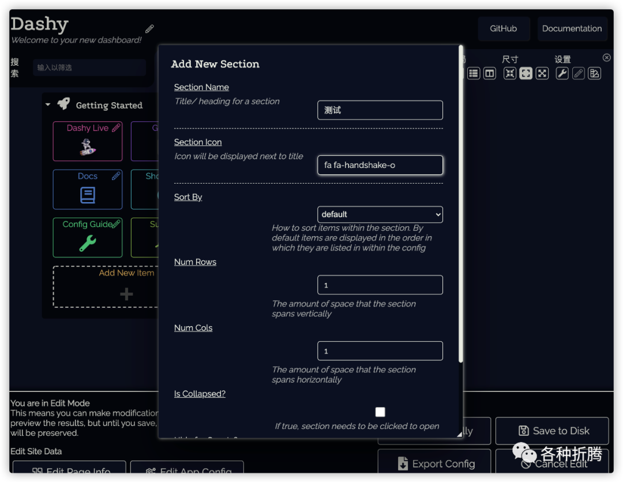Toggle the Is Collapsed checkbox
The image size is (623, 482).
380,412
